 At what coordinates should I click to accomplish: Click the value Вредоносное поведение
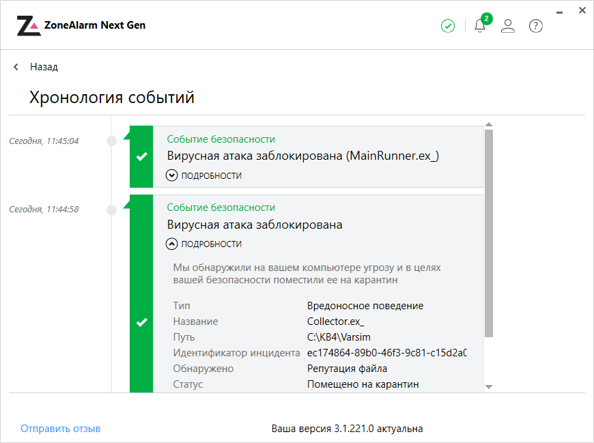365,306
